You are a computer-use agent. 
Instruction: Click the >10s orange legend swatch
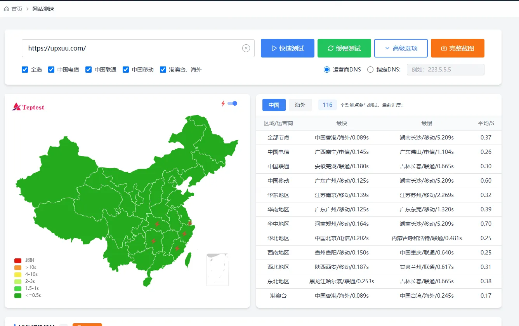18,267
